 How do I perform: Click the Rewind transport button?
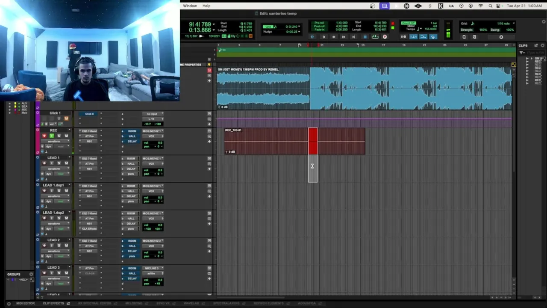(334, 37)
